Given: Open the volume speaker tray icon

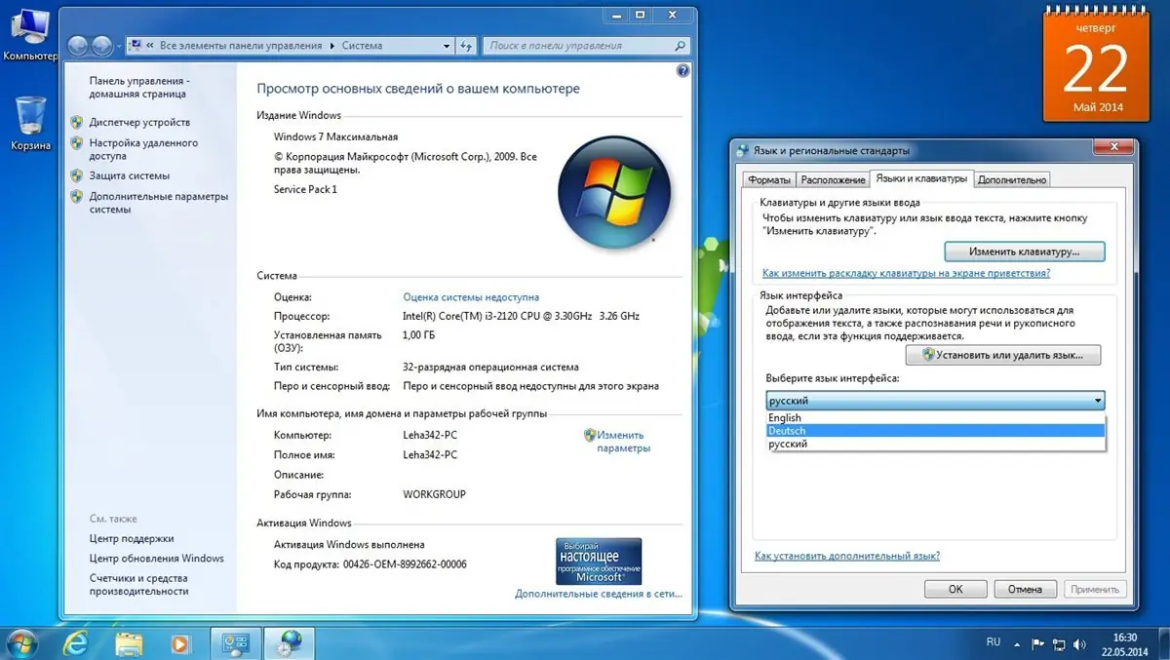Looking at the screenshot, I should point(1077,643).
